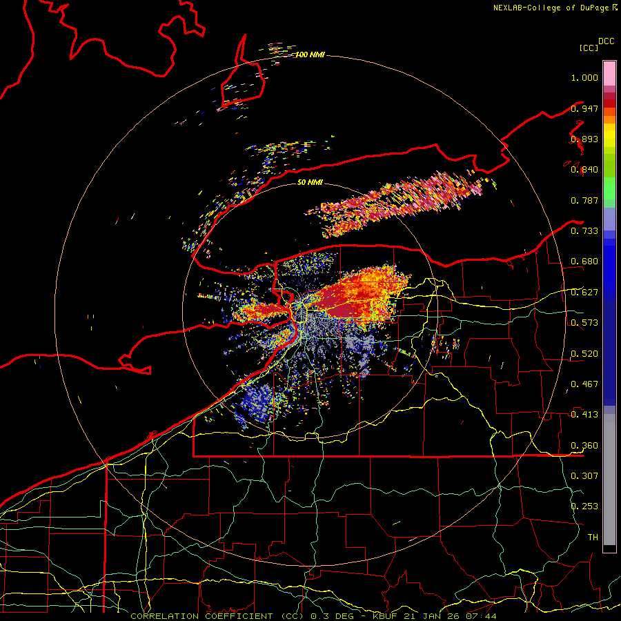Select the 0.787 scale value
621x621 pixels.
coord(584,200)
